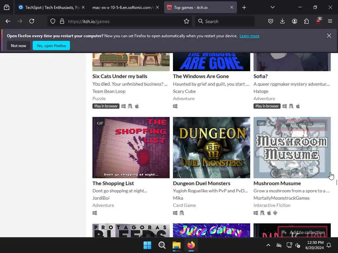The height and width of the screenshot is (253, 338).
Task: Open the Six Cats Under my balls title
Action: point(120,76)
